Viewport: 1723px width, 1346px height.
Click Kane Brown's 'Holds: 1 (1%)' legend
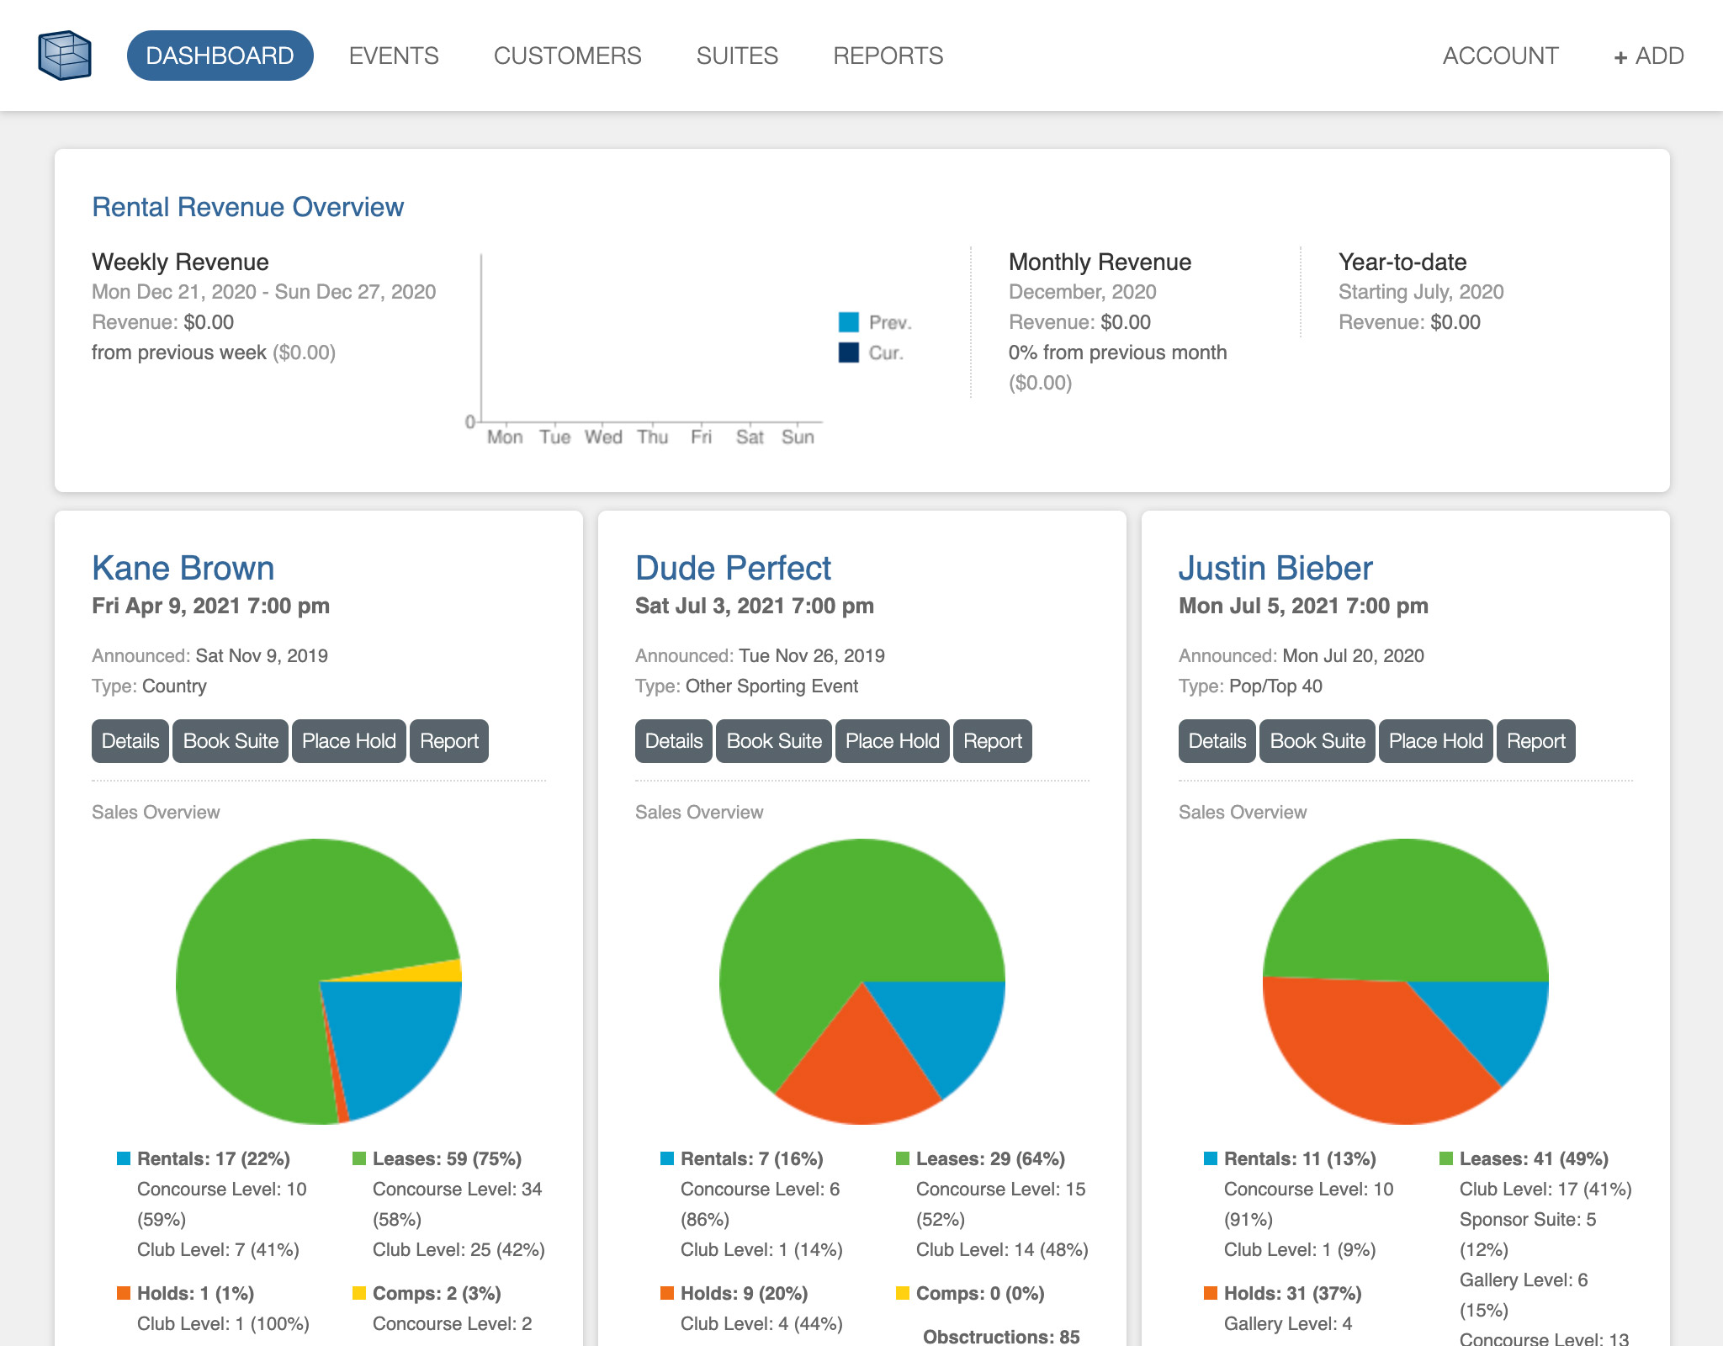[186, 1294]
